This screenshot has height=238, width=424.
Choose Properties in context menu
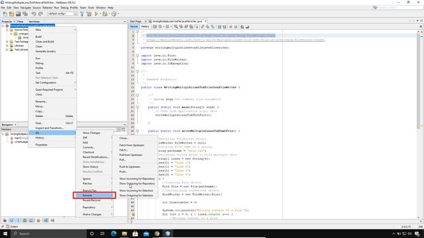pos(52,145)
